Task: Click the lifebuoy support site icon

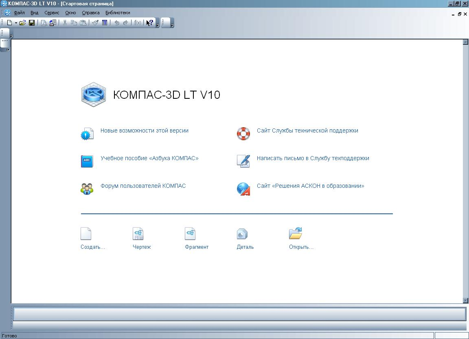Action: pyautogui.click(x=243, y=133)
